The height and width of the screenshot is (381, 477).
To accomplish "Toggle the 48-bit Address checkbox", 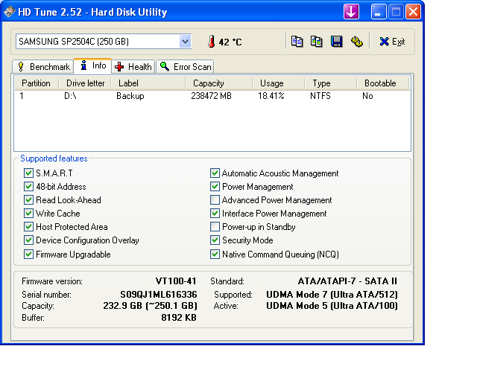I will (x=28, y=187).
